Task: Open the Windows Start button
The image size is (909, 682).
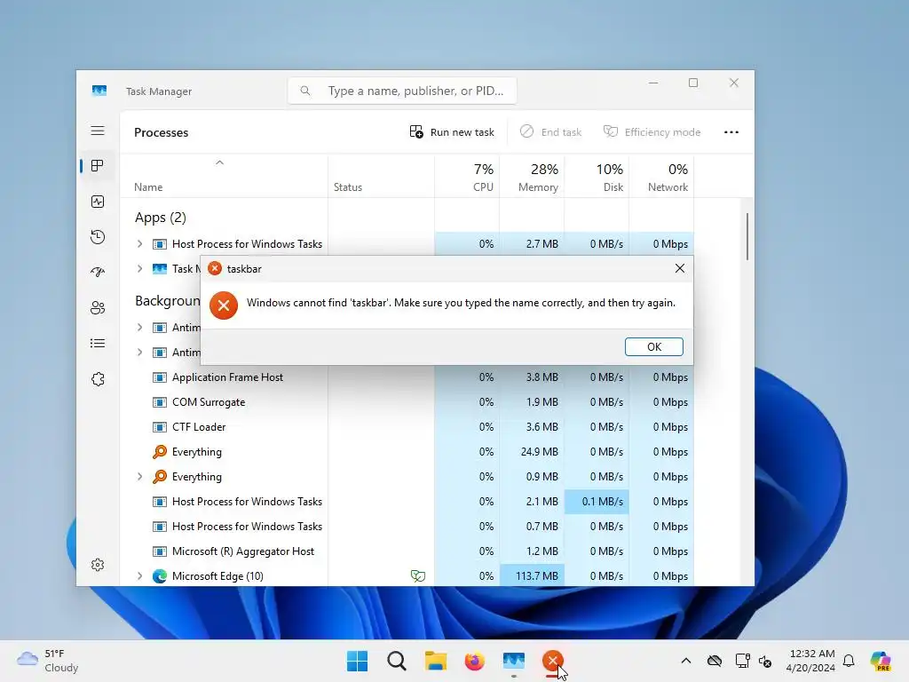Action: tap(357, 661)
